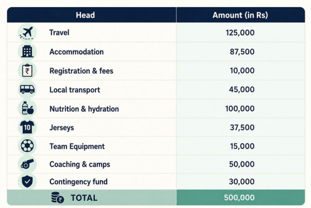
Task: Select the total amount 500,000 cell
Action: (x=240, y=198)
